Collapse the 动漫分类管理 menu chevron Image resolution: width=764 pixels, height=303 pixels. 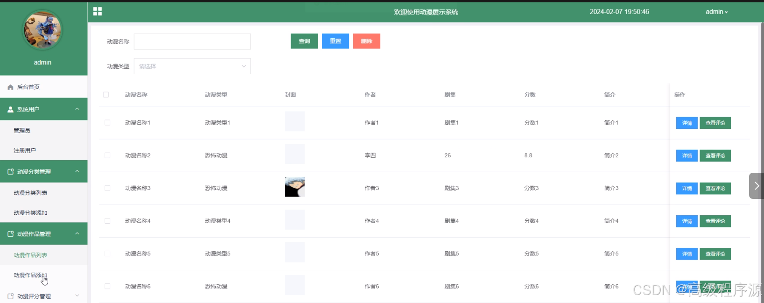[78, 171]
